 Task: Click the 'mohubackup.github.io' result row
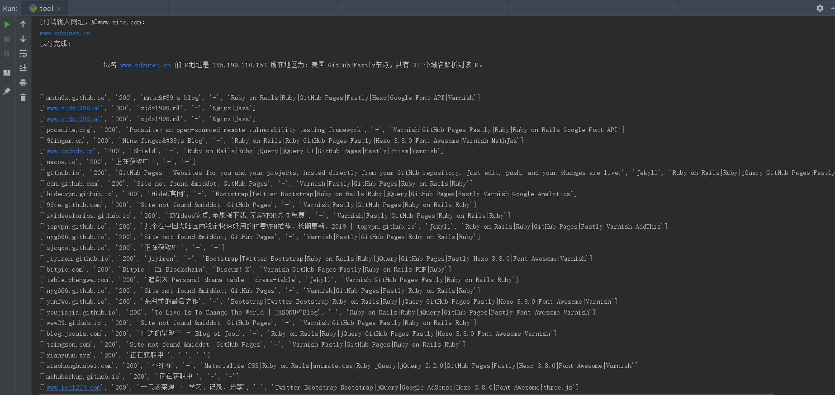point(139,377)
